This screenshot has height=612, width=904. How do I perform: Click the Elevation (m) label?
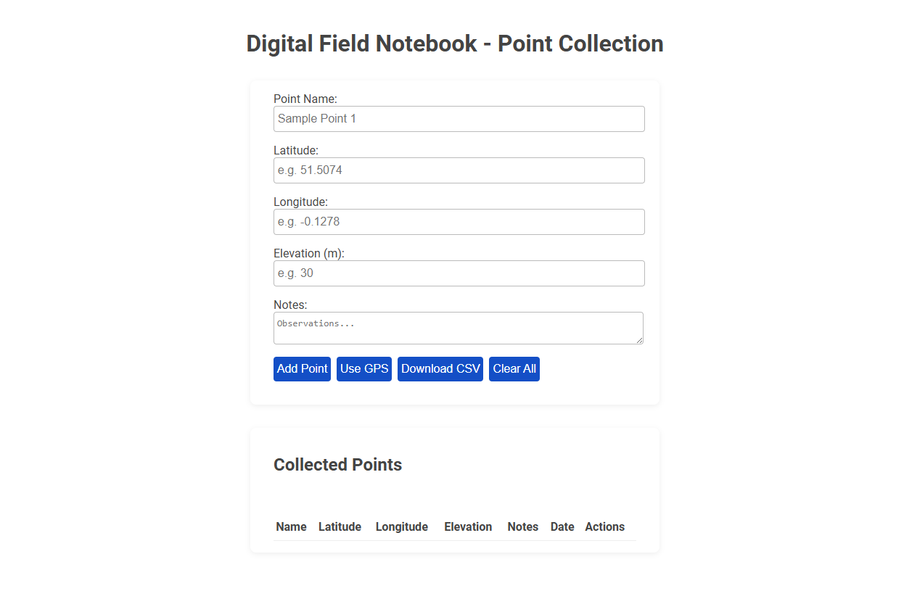tap(308, 253)
